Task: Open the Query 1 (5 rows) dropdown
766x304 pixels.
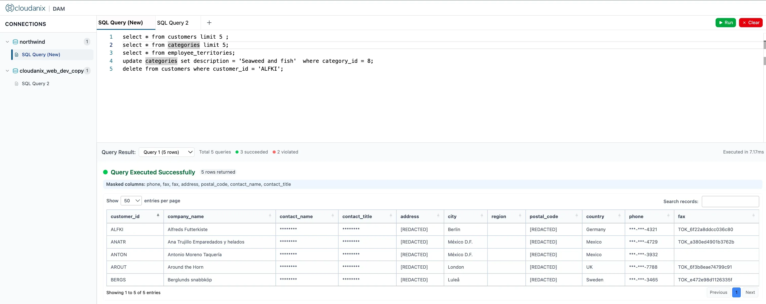Action: tap(166, 152)
